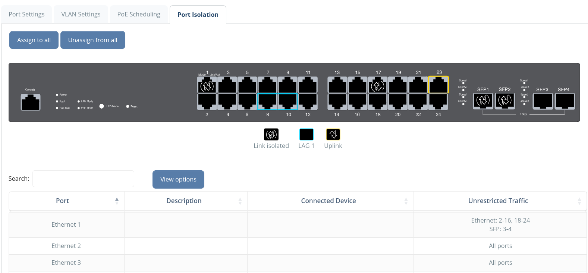Click the LED Mode button on switch
Screen dimensions: 588x273
click(101, 106)
